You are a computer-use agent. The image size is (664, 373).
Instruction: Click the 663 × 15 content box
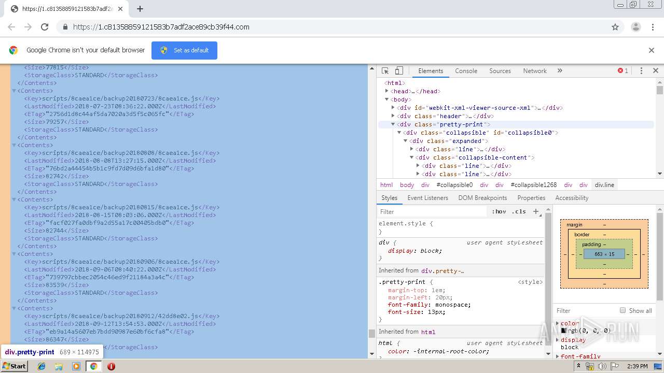pos(604,254)
